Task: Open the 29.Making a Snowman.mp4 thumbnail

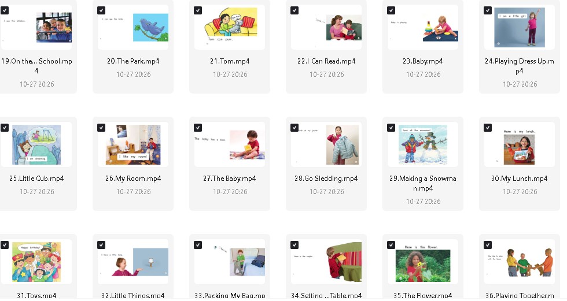Action: (423, 144)
